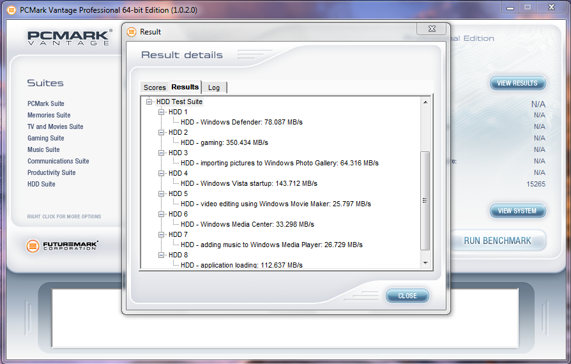Screen dimensions: 571x364
Task: Click the Futuremark Corporation logo
Action: (x=62, y=246)
